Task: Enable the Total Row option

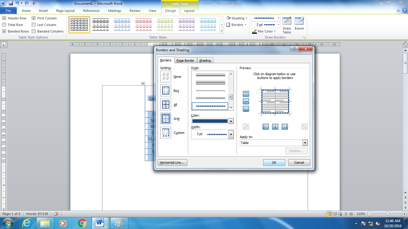Action: pos(4,24)
